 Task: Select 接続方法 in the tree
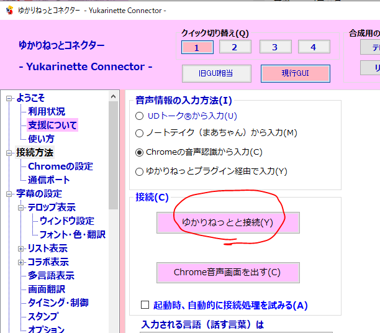[x=35, y=153]
